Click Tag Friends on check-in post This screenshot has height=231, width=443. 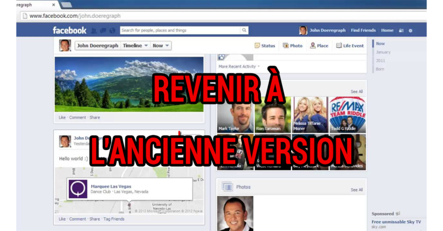(114, 219)
